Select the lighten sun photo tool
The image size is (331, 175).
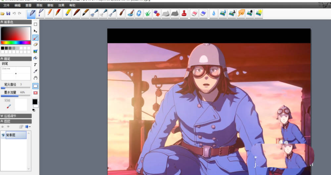click(x=259, y=14)
